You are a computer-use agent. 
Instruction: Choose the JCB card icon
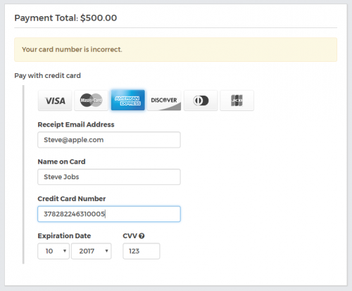[x=237, y=101]
